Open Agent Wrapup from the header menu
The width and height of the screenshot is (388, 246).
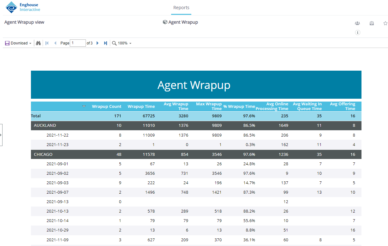[x=180, y=22]
